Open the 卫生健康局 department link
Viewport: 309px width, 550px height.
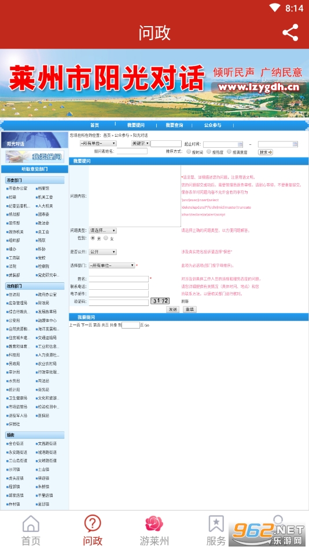(x=17, y=398)
